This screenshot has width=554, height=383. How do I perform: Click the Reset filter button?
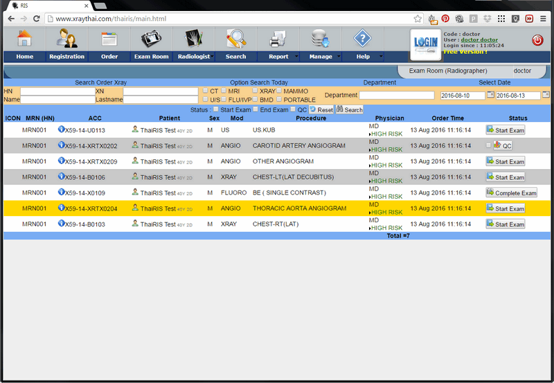[x=321, y=109]
